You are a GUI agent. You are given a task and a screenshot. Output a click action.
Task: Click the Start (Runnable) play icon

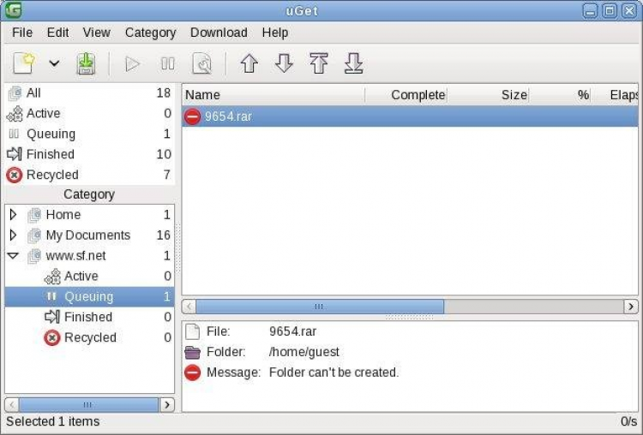(x=132, y=64)
